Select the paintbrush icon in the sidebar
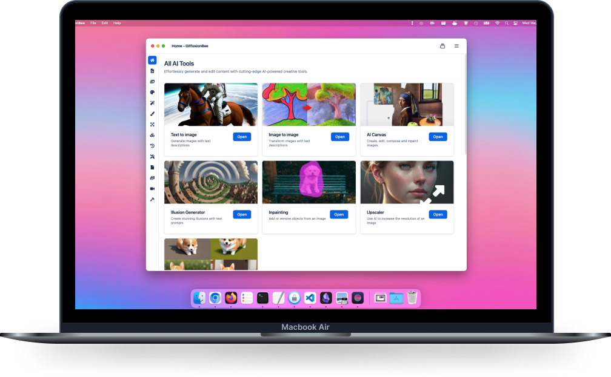The height and width of the screenshot is (377, 611). pos(152,114)
